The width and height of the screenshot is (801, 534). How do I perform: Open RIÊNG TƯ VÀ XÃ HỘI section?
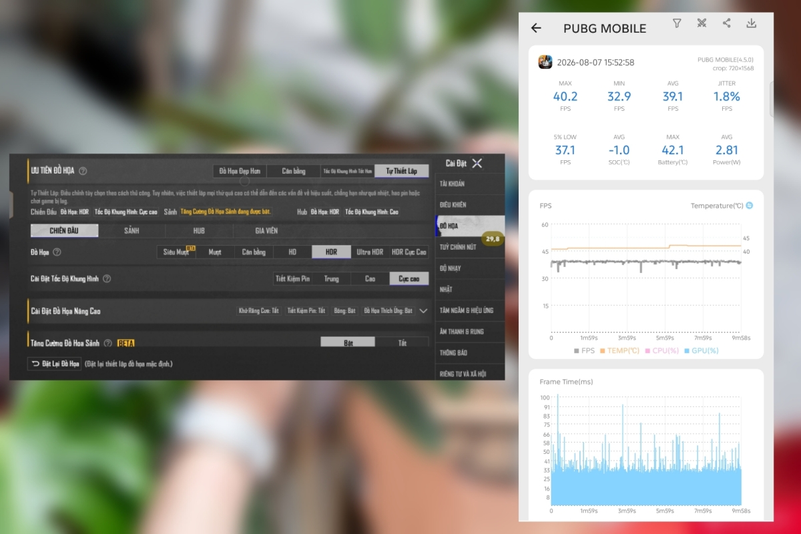(x=470, y=372)
